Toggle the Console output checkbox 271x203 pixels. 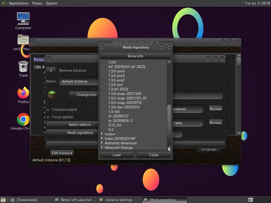(48, 110)
